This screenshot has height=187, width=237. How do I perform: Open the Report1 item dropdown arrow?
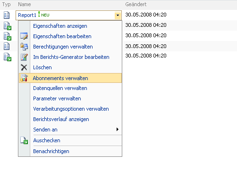tap(118, 15)
